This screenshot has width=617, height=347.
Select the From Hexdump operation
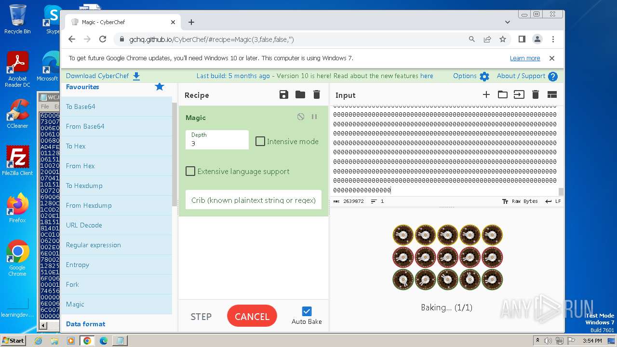(116, 205)
